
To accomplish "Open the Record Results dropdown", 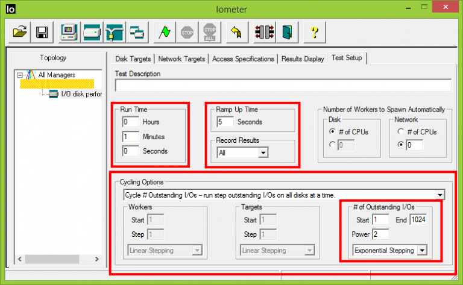I will (262, 153).
